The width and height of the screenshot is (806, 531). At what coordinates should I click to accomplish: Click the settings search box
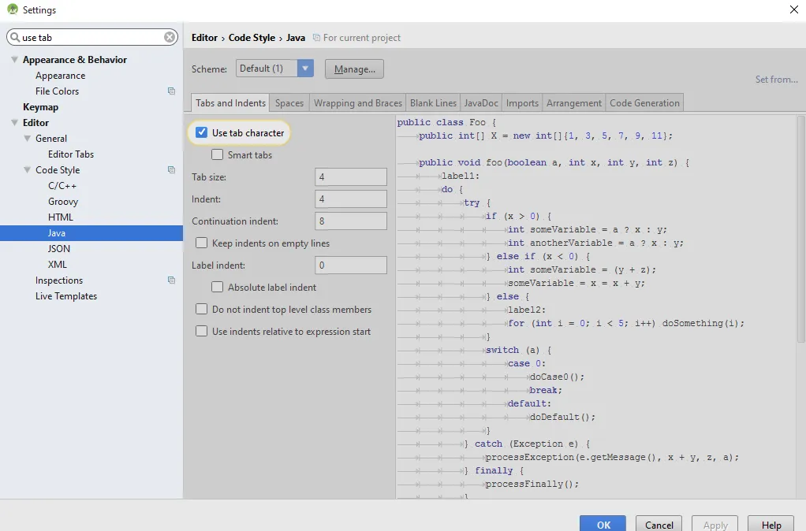92,37
